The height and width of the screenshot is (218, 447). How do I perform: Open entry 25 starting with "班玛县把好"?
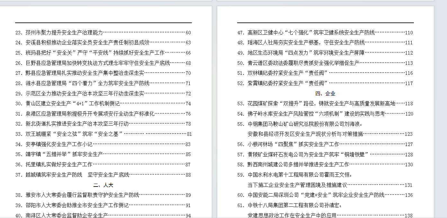(103, 53)
